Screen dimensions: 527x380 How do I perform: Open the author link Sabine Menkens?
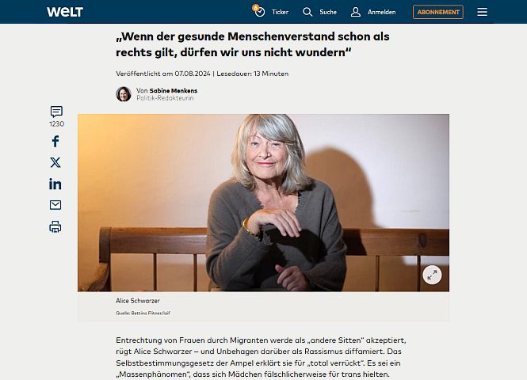[x=173, y=90]
